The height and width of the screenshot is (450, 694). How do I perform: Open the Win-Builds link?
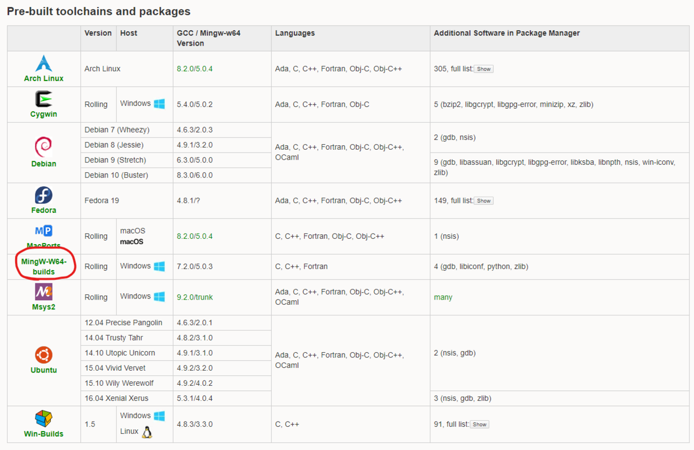point(44,433)
